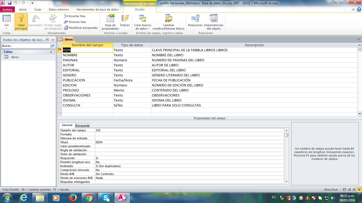The image size is (362, 203).
Task: Open Crear macros de datos dropdown
Action: [x=143, y=27]
